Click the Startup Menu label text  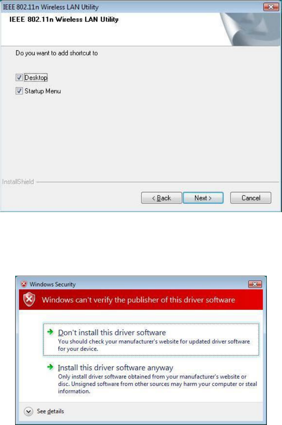43,91
